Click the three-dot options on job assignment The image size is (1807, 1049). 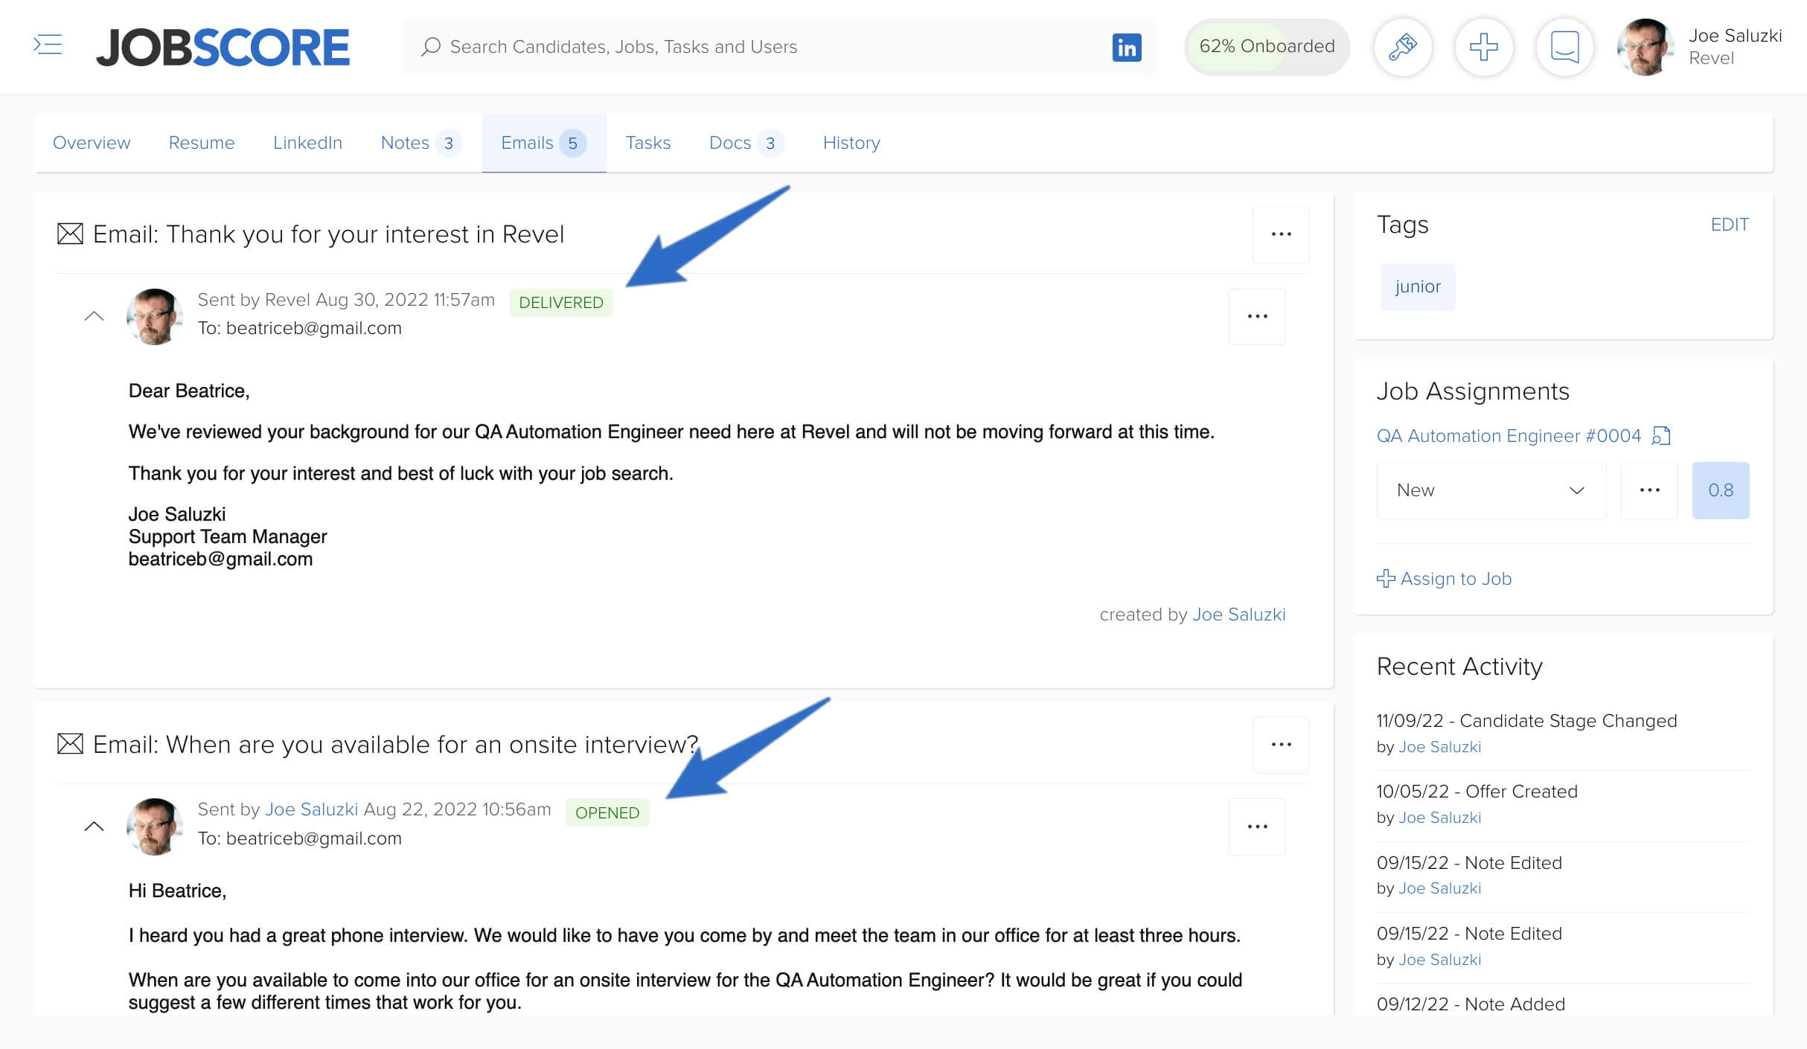(1650, 488)
